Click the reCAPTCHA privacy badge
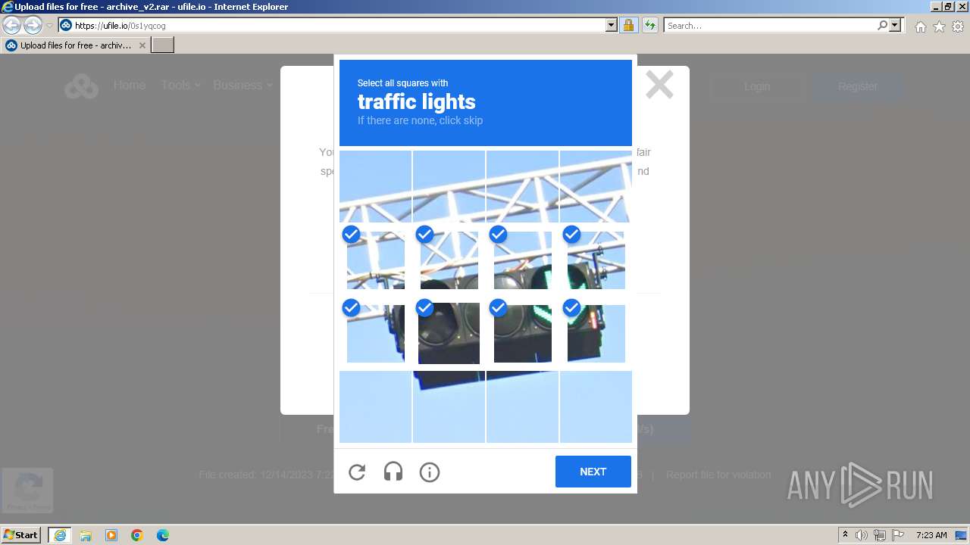 click(27, 490)
